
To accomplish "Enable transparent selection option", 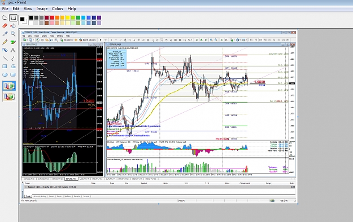I will point(9,97).
